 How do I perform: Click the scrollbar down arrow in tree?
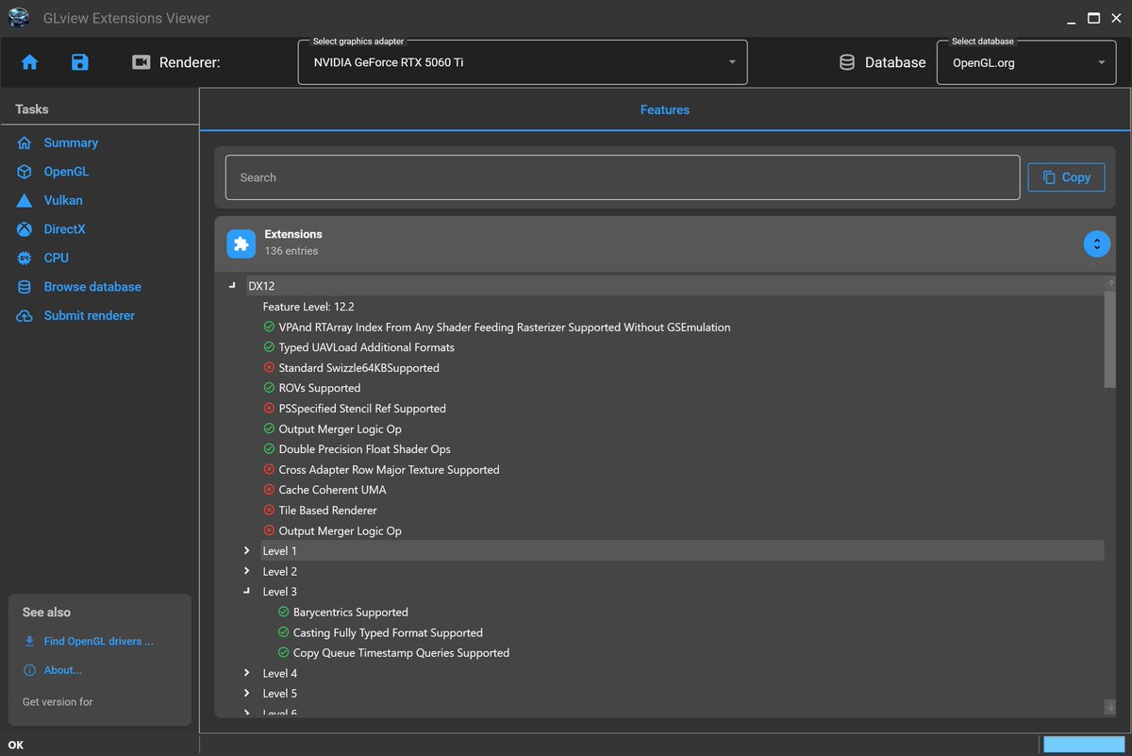[1110, 707]
